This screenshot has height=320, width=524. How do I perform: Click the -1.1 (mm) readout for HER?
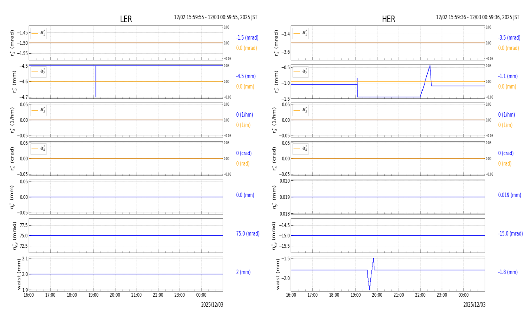(x=508, y=76)
